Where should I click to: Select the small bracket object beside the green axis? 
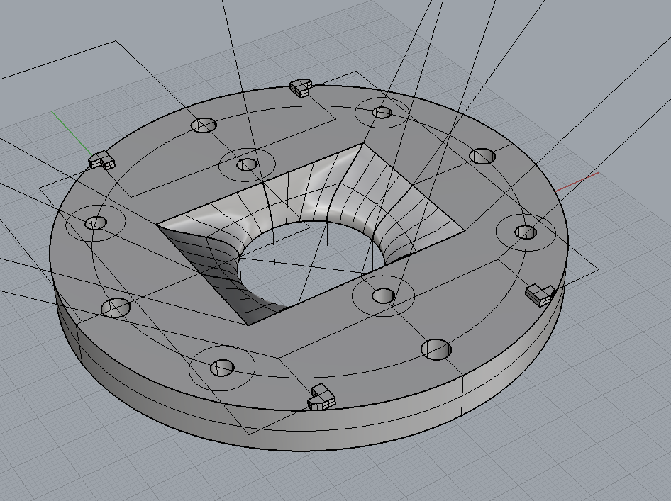coord(102,160)
